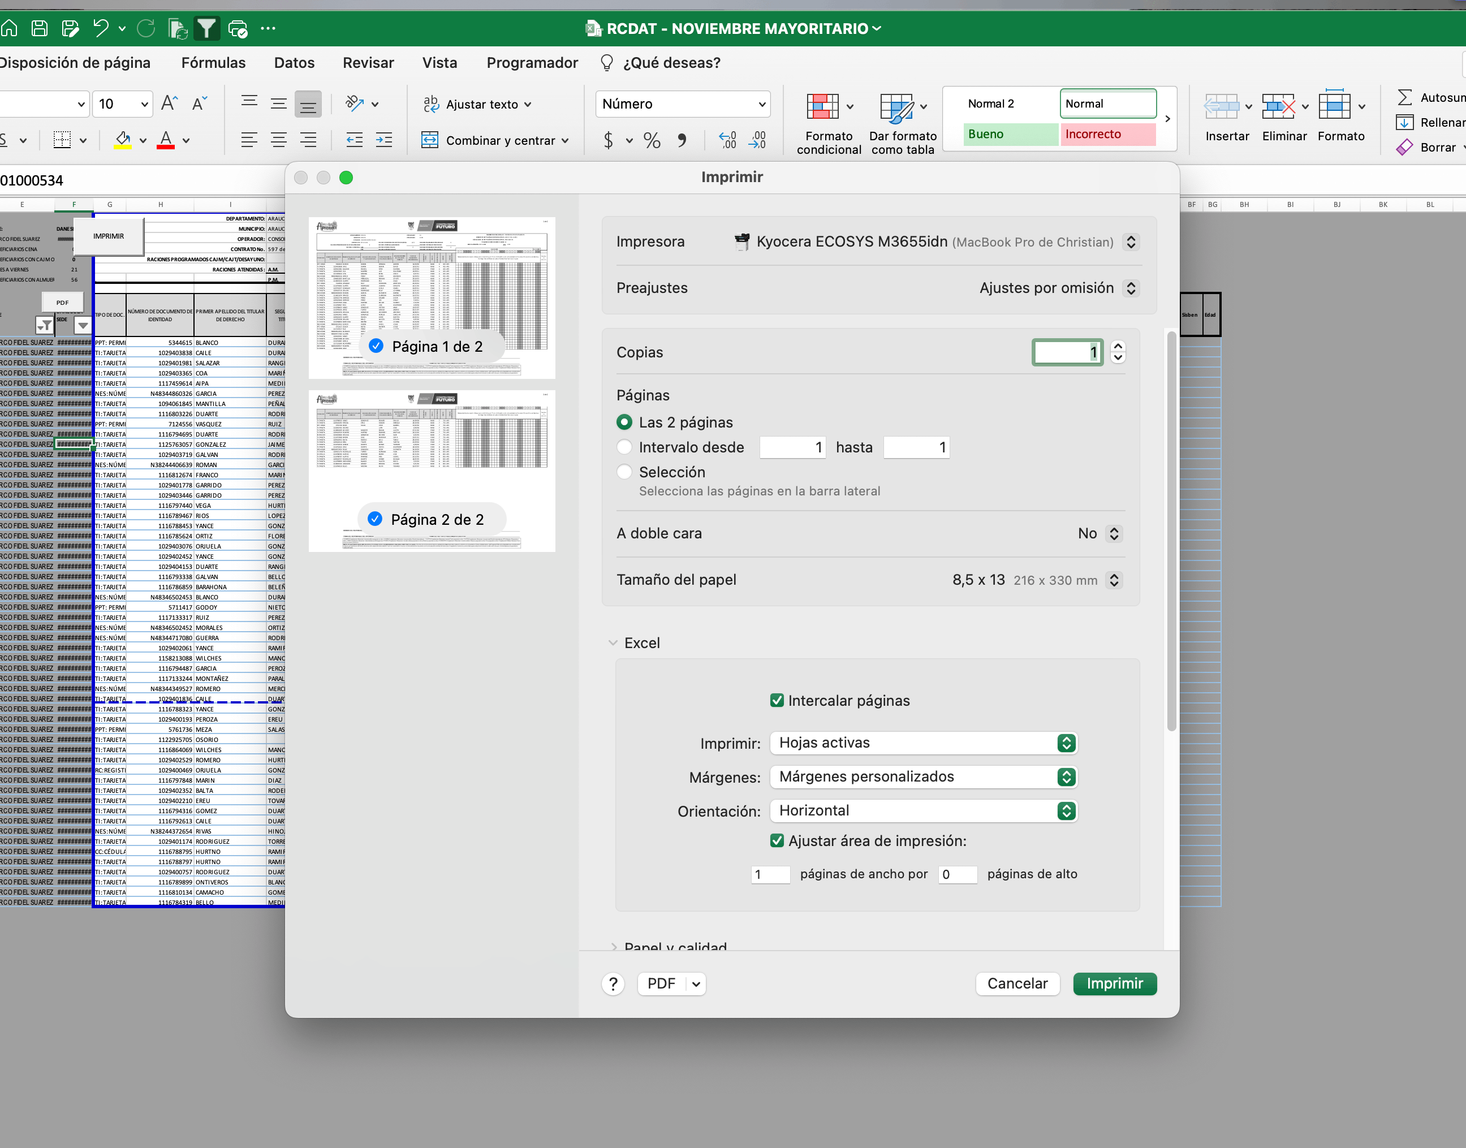This screenshot has height=1148, width=1466.
Task: Click the fill color bucket icon
Action: pyautogui.click(x=123, y=140)
